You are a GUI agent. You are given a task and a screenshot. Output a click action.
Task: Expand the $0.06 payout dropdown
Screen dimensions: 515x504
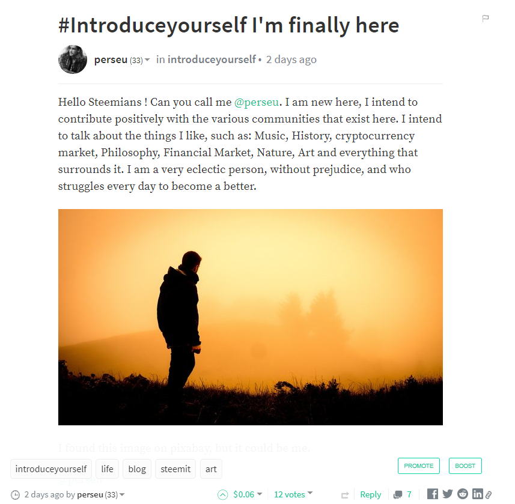tap(260, 494)
